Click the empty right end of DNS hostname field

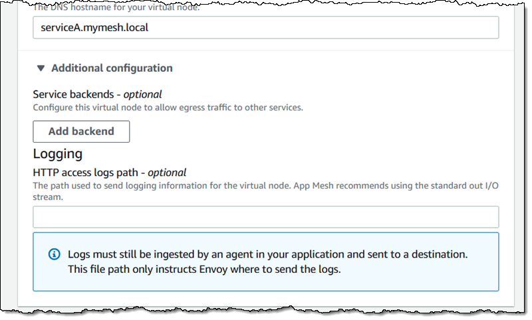pyautogui.click(x=432, y=29)
